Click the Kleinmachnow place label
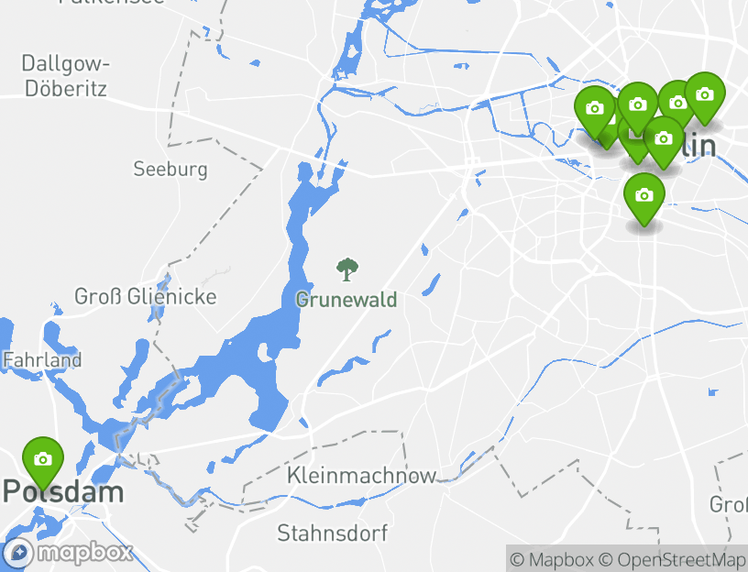The image size is (748, 572). tap(361, 476)
